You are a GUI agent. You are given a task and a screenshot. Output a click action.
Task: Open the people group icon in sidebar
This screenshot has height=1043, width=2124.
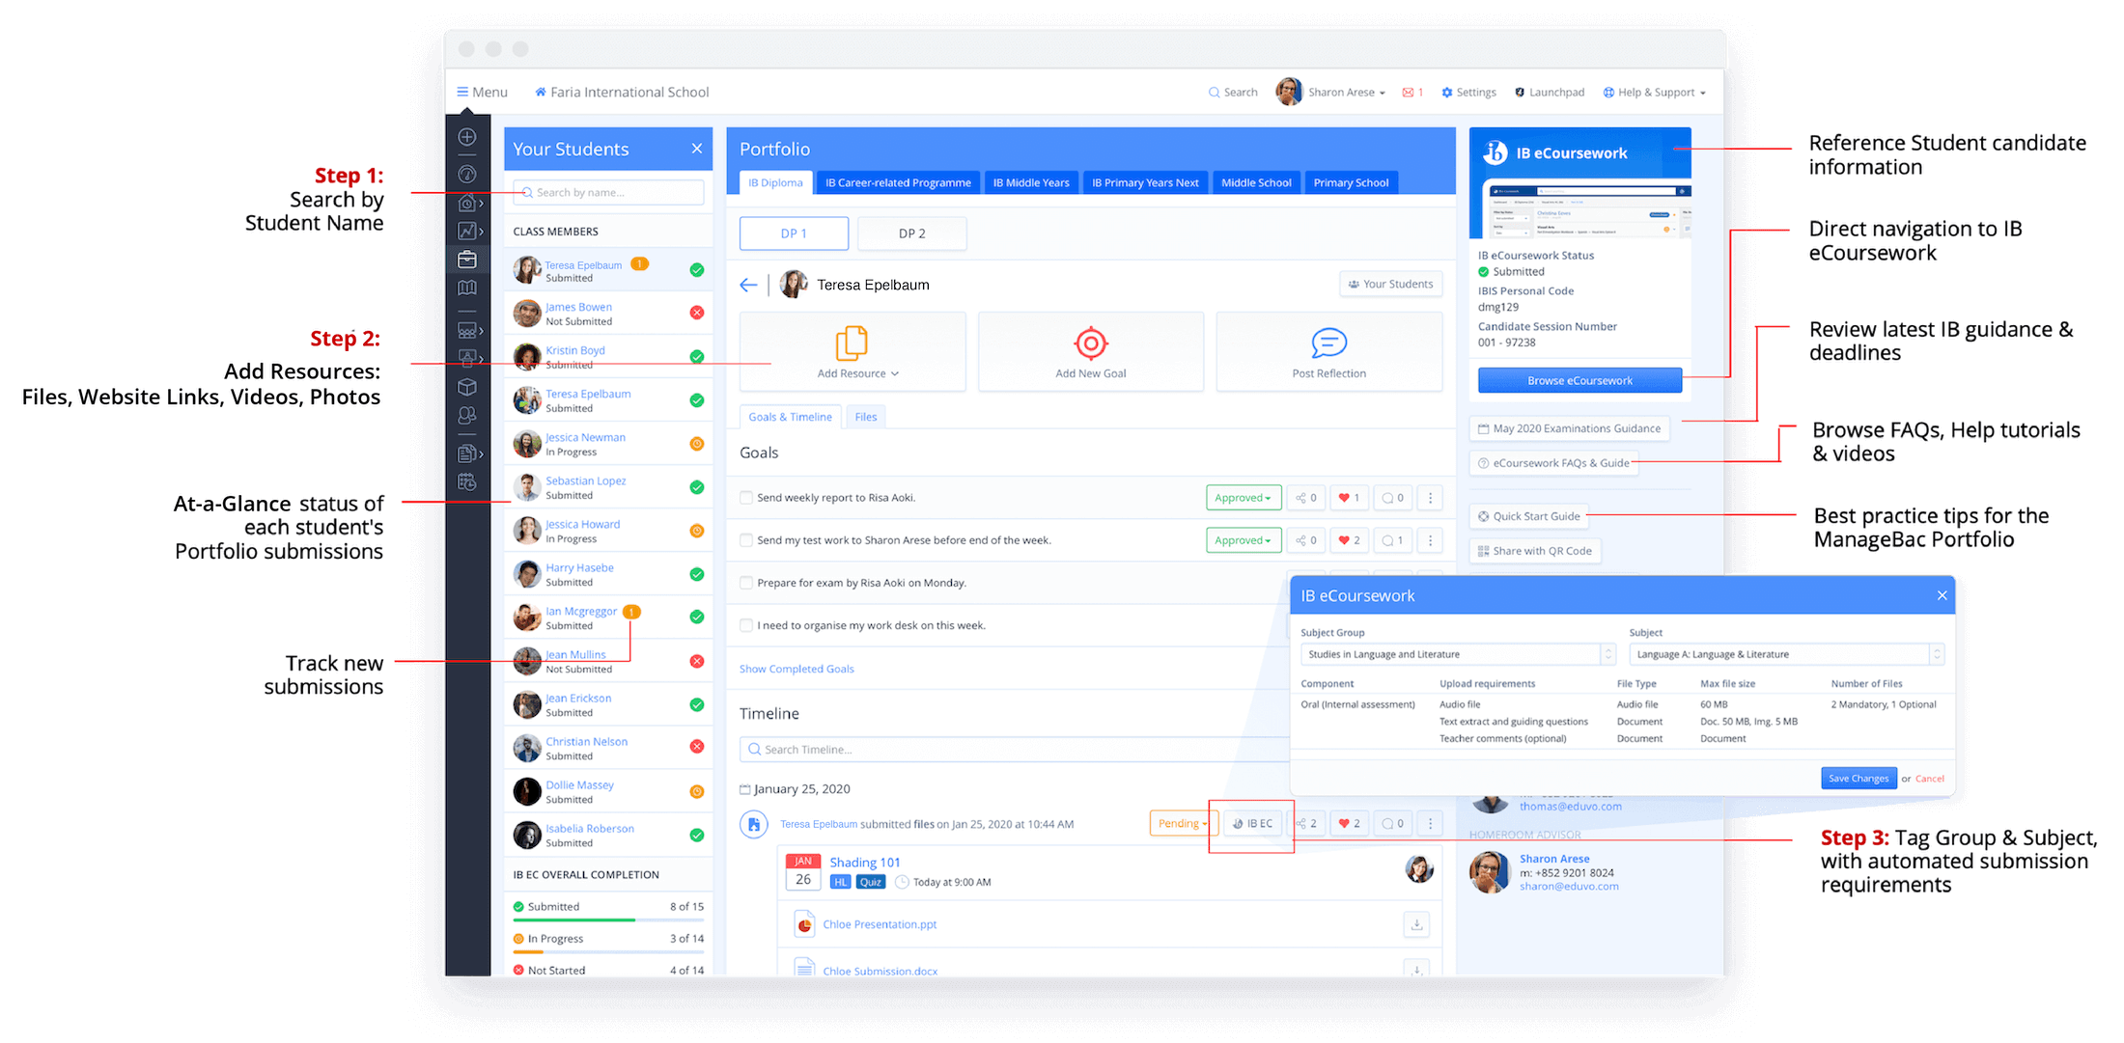coord(467,415)
